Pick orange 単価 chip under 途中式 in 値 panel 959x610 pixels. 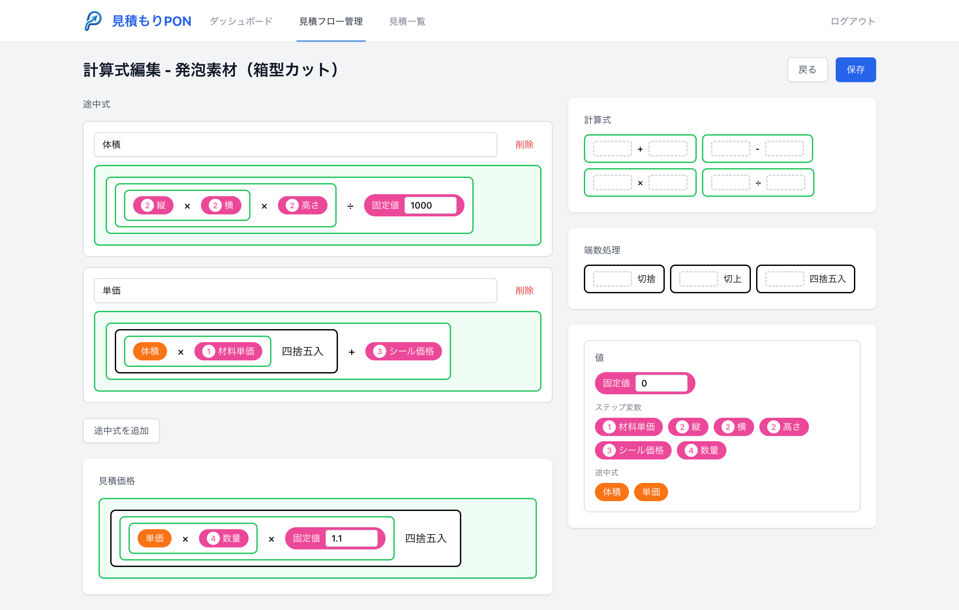[651, 492]
